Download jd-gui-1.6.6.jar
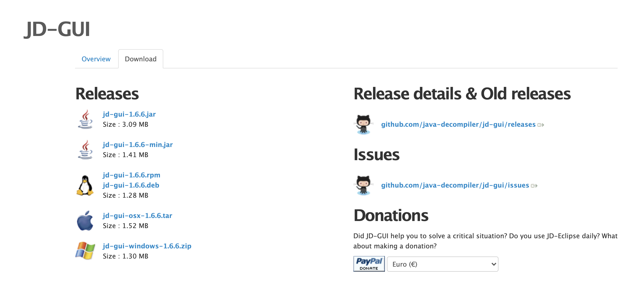Image resolution: width=643 pixels, height=294 pixels. click(129, 114)
